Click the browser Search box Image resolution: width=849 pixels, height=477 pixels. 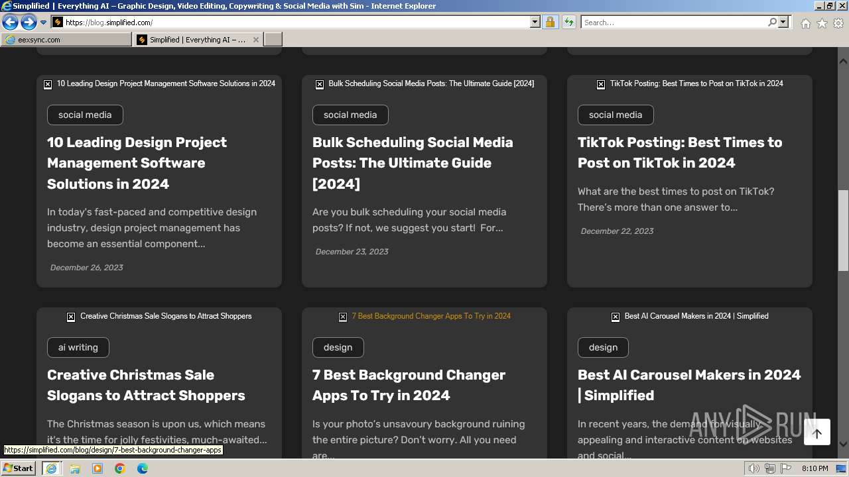673,23
